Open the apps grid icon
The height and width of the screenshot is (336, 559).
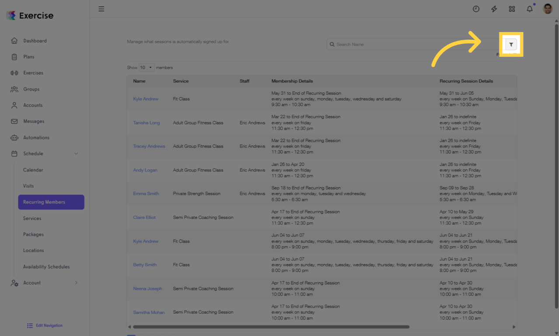512,9
